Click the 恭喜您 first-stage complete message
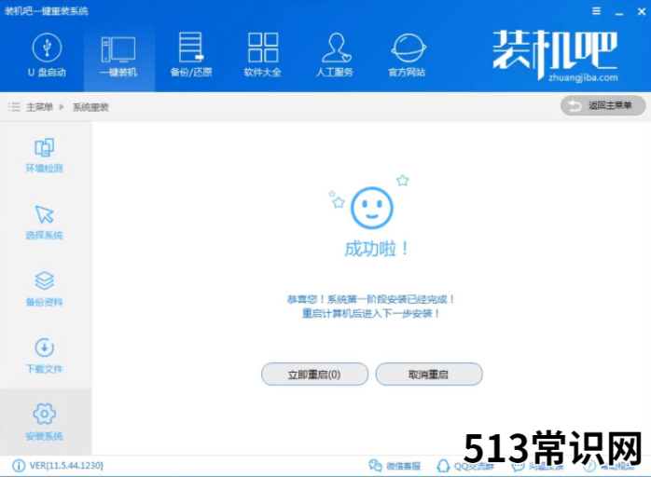651x477 pixels. (370, 299)
